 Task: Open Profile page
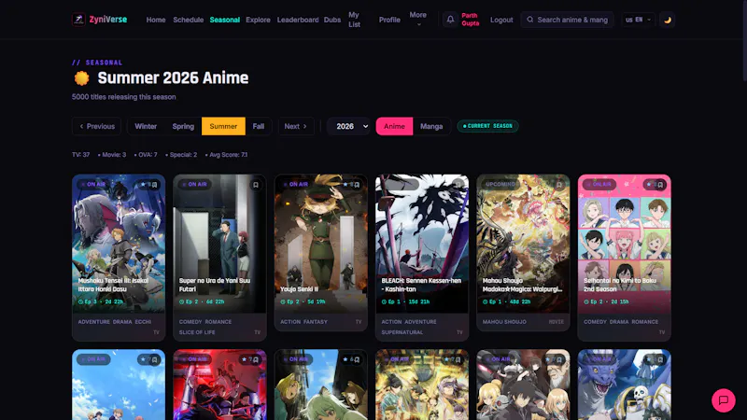point(389,20)
